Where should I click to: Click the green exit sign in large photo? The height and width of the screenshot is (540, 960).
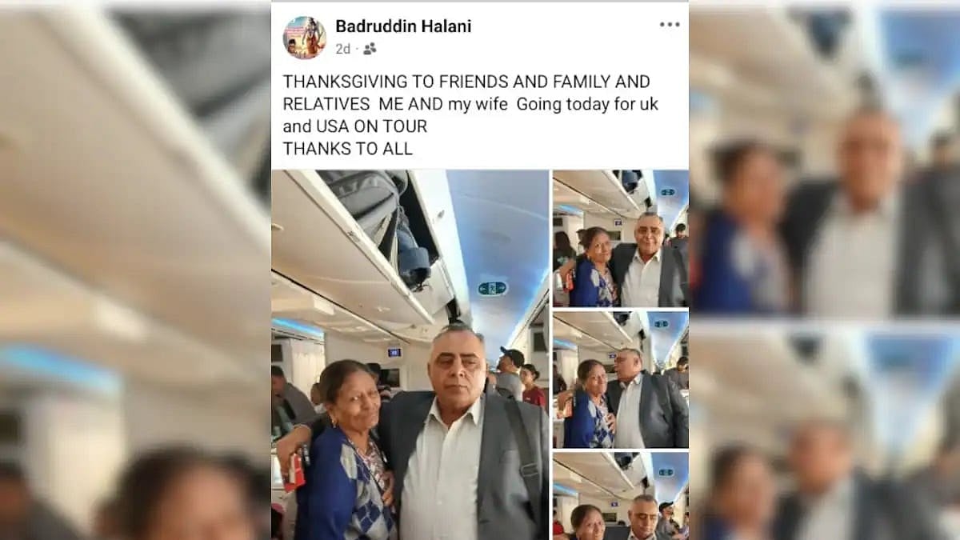tap(493, 288)
